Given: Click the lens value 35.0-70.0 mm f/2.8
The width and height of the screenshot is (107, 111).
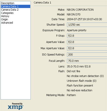Looking at the screenshot, I should click(79, 66).
